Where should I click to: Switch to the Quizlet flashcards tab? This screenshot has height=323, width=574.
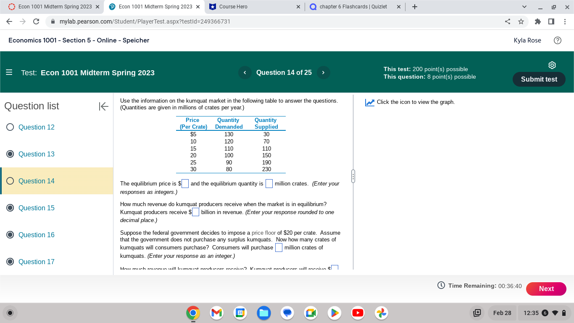(x=351, y=6)
